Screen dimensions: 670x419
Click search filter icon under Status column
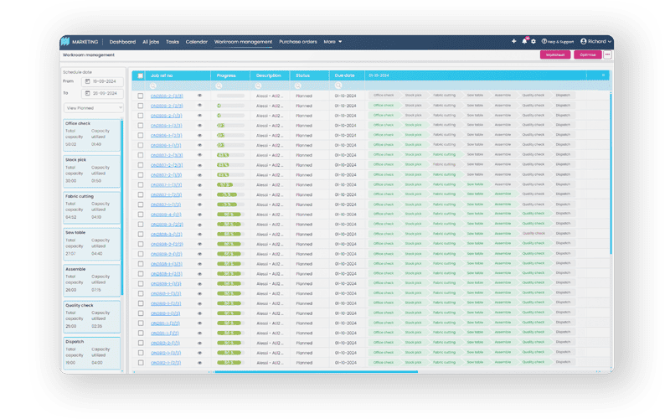(x=298, y=85)
